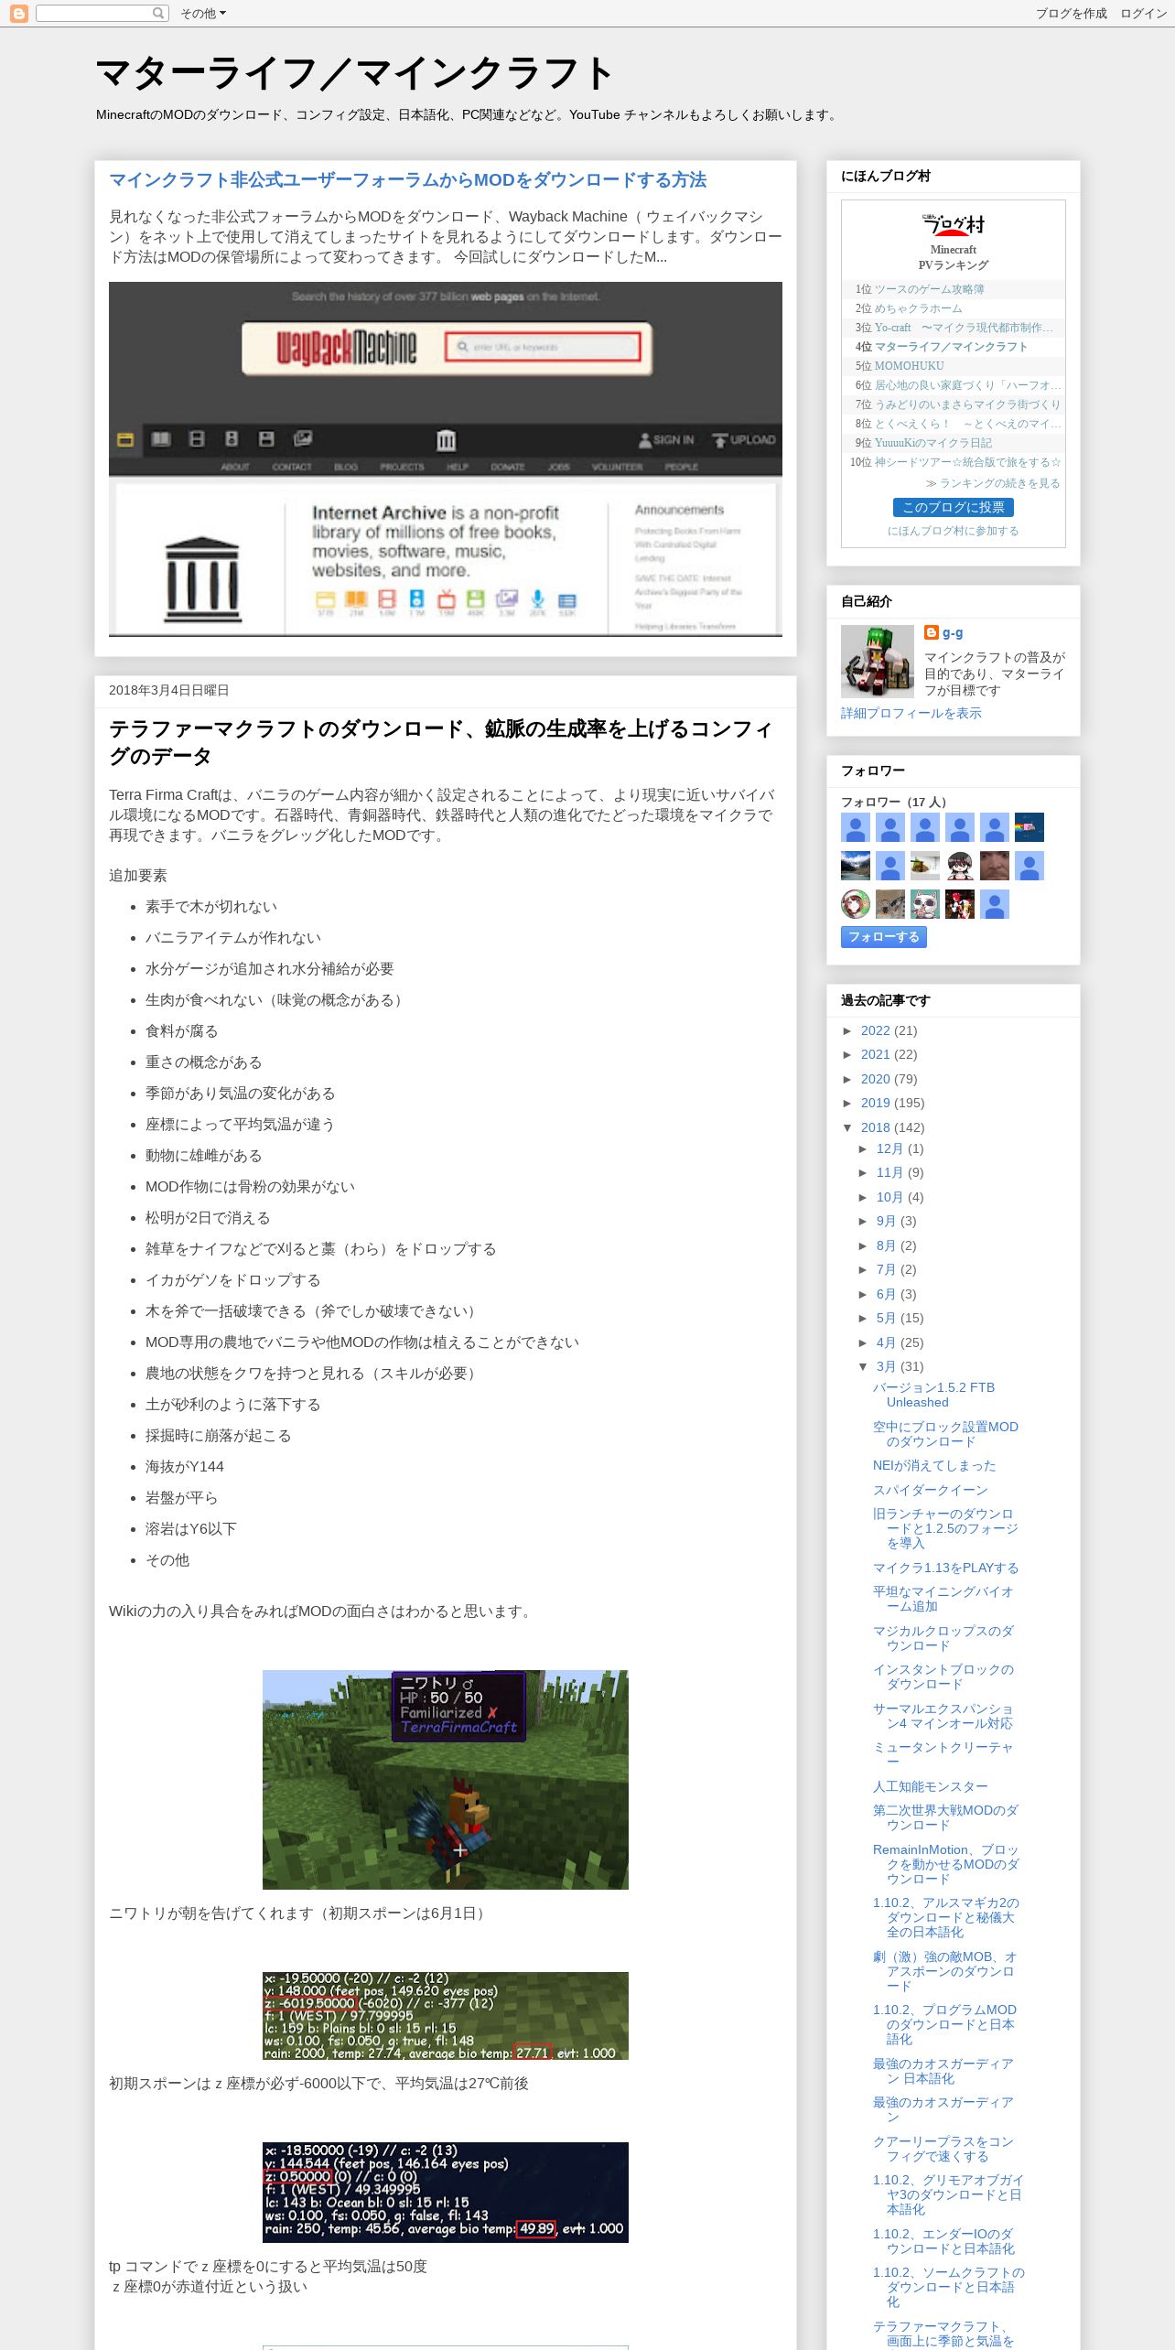Viewport: 1175px width, 2350px height.
Task: Expand the 12月 archive arrow
Action: coord(863,1148)
